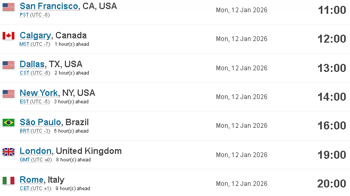Image resolution: width=350 pixels, height=196 pixels.
Task: Open the CET time zone link
Action: pos(24,189)
